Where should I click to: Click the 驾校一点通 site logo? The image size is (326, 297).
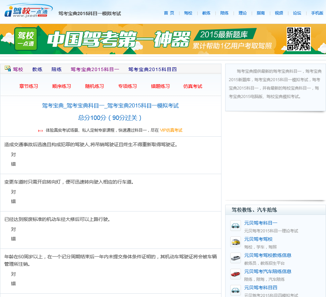coord(29,11)
